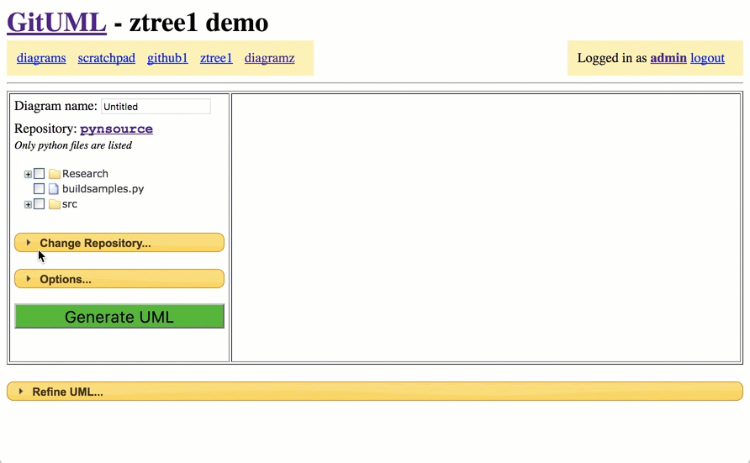Expand the Research tree node
750x463 pixels.
(x=28, y=174)
